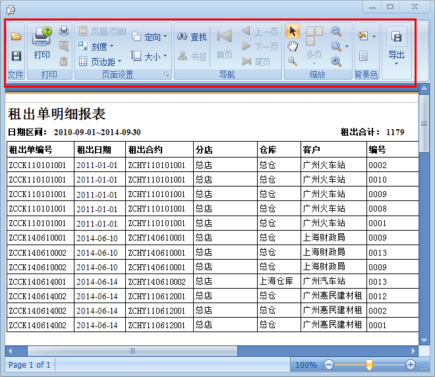Click the horizontal scrollbar thumb

(132, 351)
